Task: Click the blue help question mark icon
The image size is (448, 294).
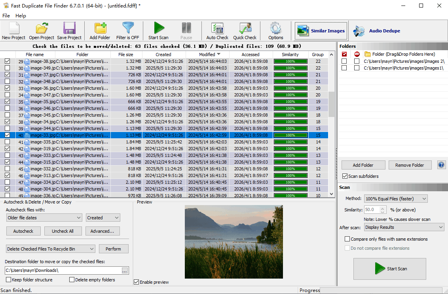Action: (441, 165)
